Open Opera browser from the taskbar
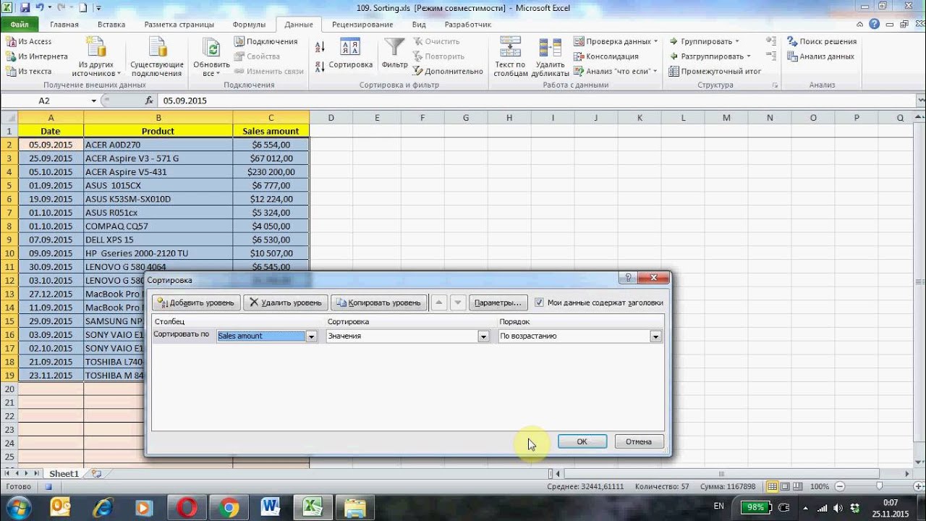The width and height of the screenshot is (926, 521). click(x=187, y=507)
